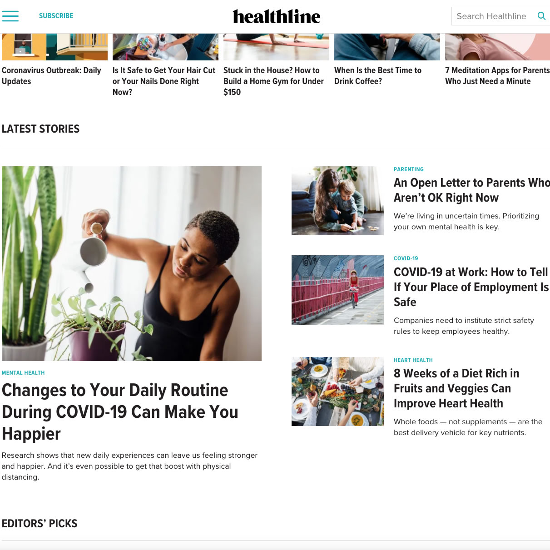Open 7 Meditation Apps for Parents article
This screenshot has height=550, width=550.
(x=497, y=76)
